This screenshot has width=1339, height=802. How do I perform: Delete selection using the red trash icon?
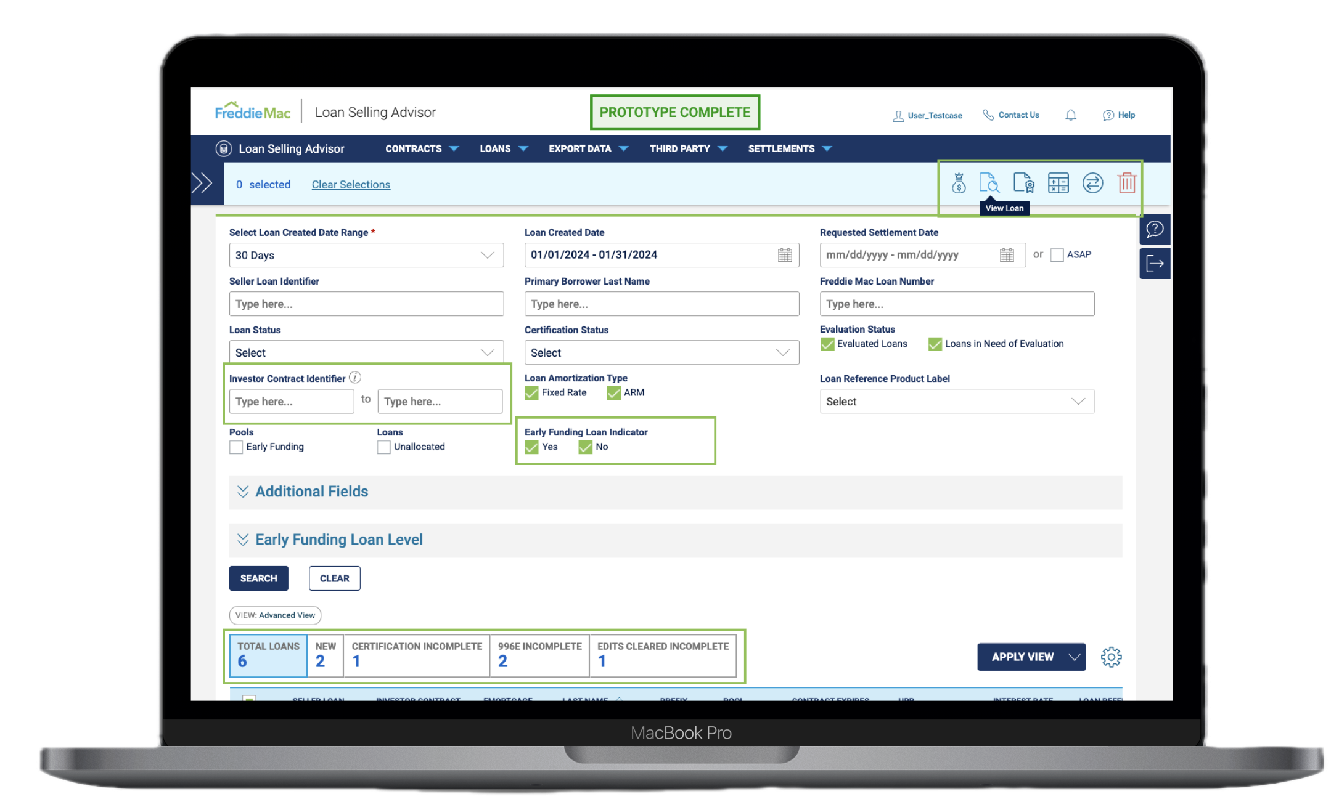click(x=1127, y=183)
